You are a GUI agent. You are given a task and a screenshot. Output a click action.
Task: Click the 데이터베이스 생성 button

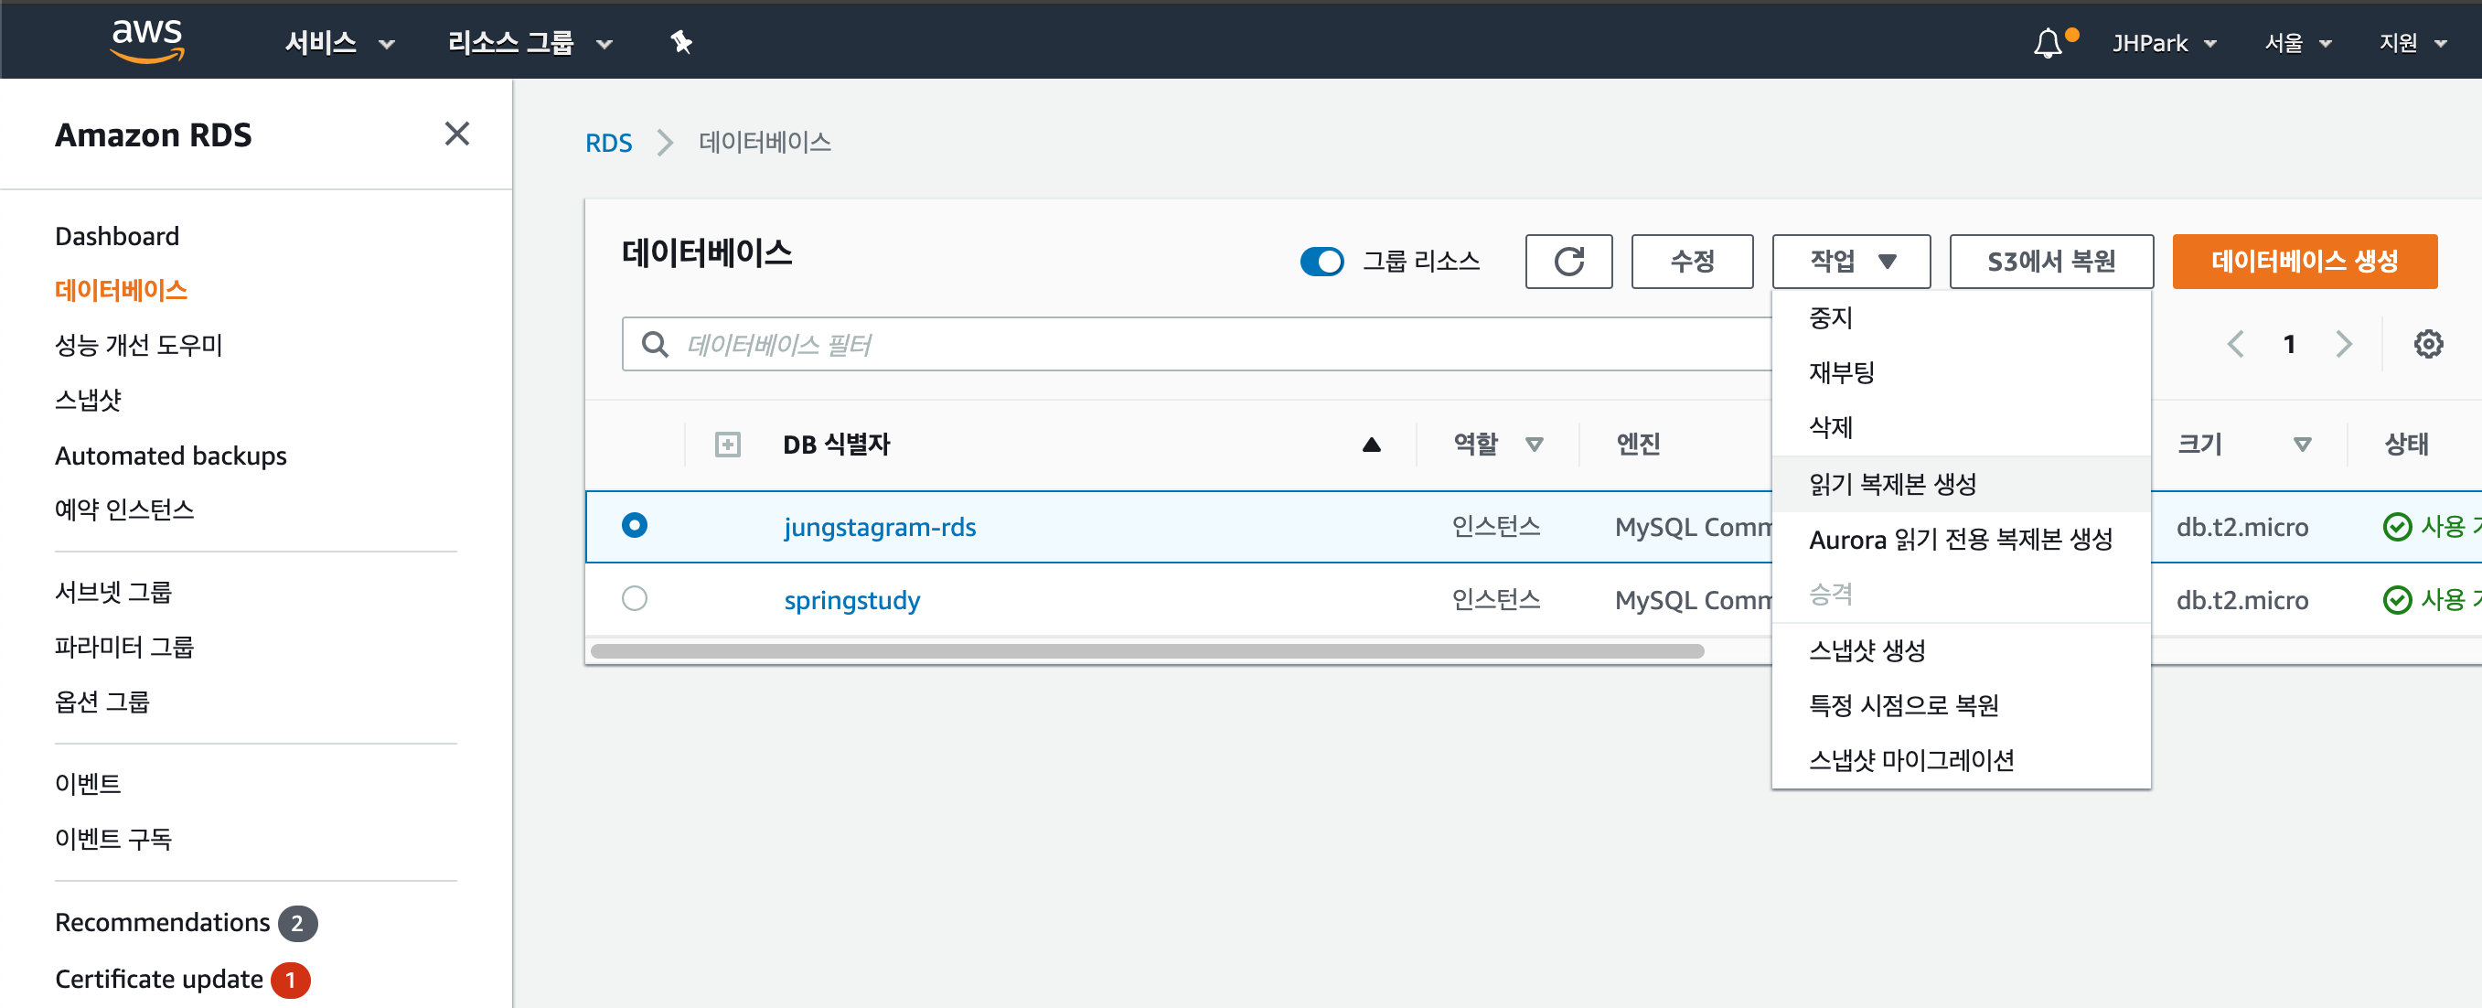coord(2304,262)
